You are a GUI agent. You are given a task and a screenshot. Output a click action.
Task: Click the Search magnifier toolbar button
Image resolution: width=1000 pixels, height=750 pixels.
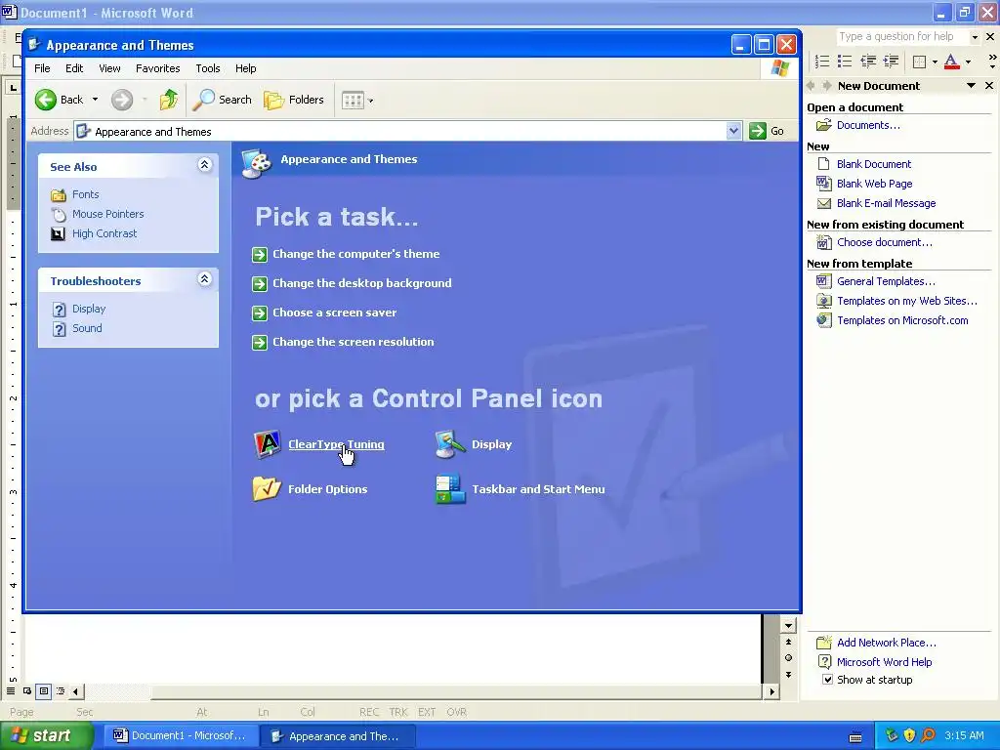tap(204, 100)
